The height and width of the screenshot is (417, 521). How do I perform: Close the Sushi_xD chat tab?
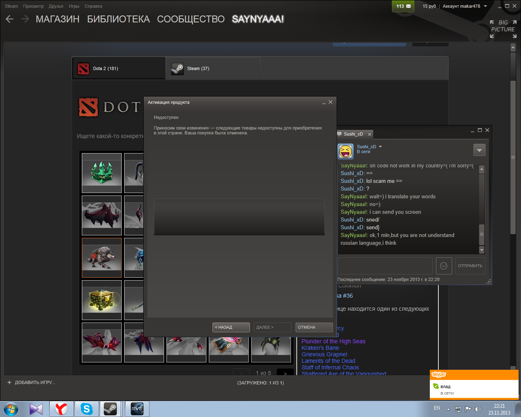(370, 134)
